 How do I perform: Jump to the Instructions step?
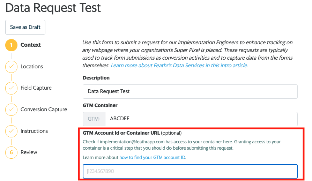(34, 131)
